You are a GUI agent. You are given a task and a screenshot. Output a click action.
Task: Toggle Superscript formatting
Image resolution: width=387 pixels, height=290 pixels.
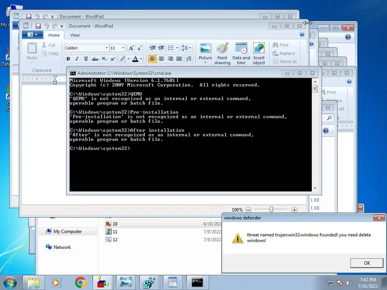point(113,59)
